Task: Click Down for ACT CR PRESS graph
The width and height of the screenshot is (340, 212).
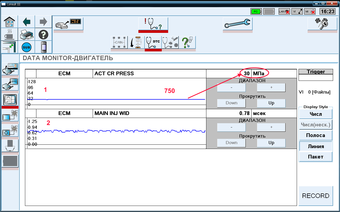Action: point(231,103)
